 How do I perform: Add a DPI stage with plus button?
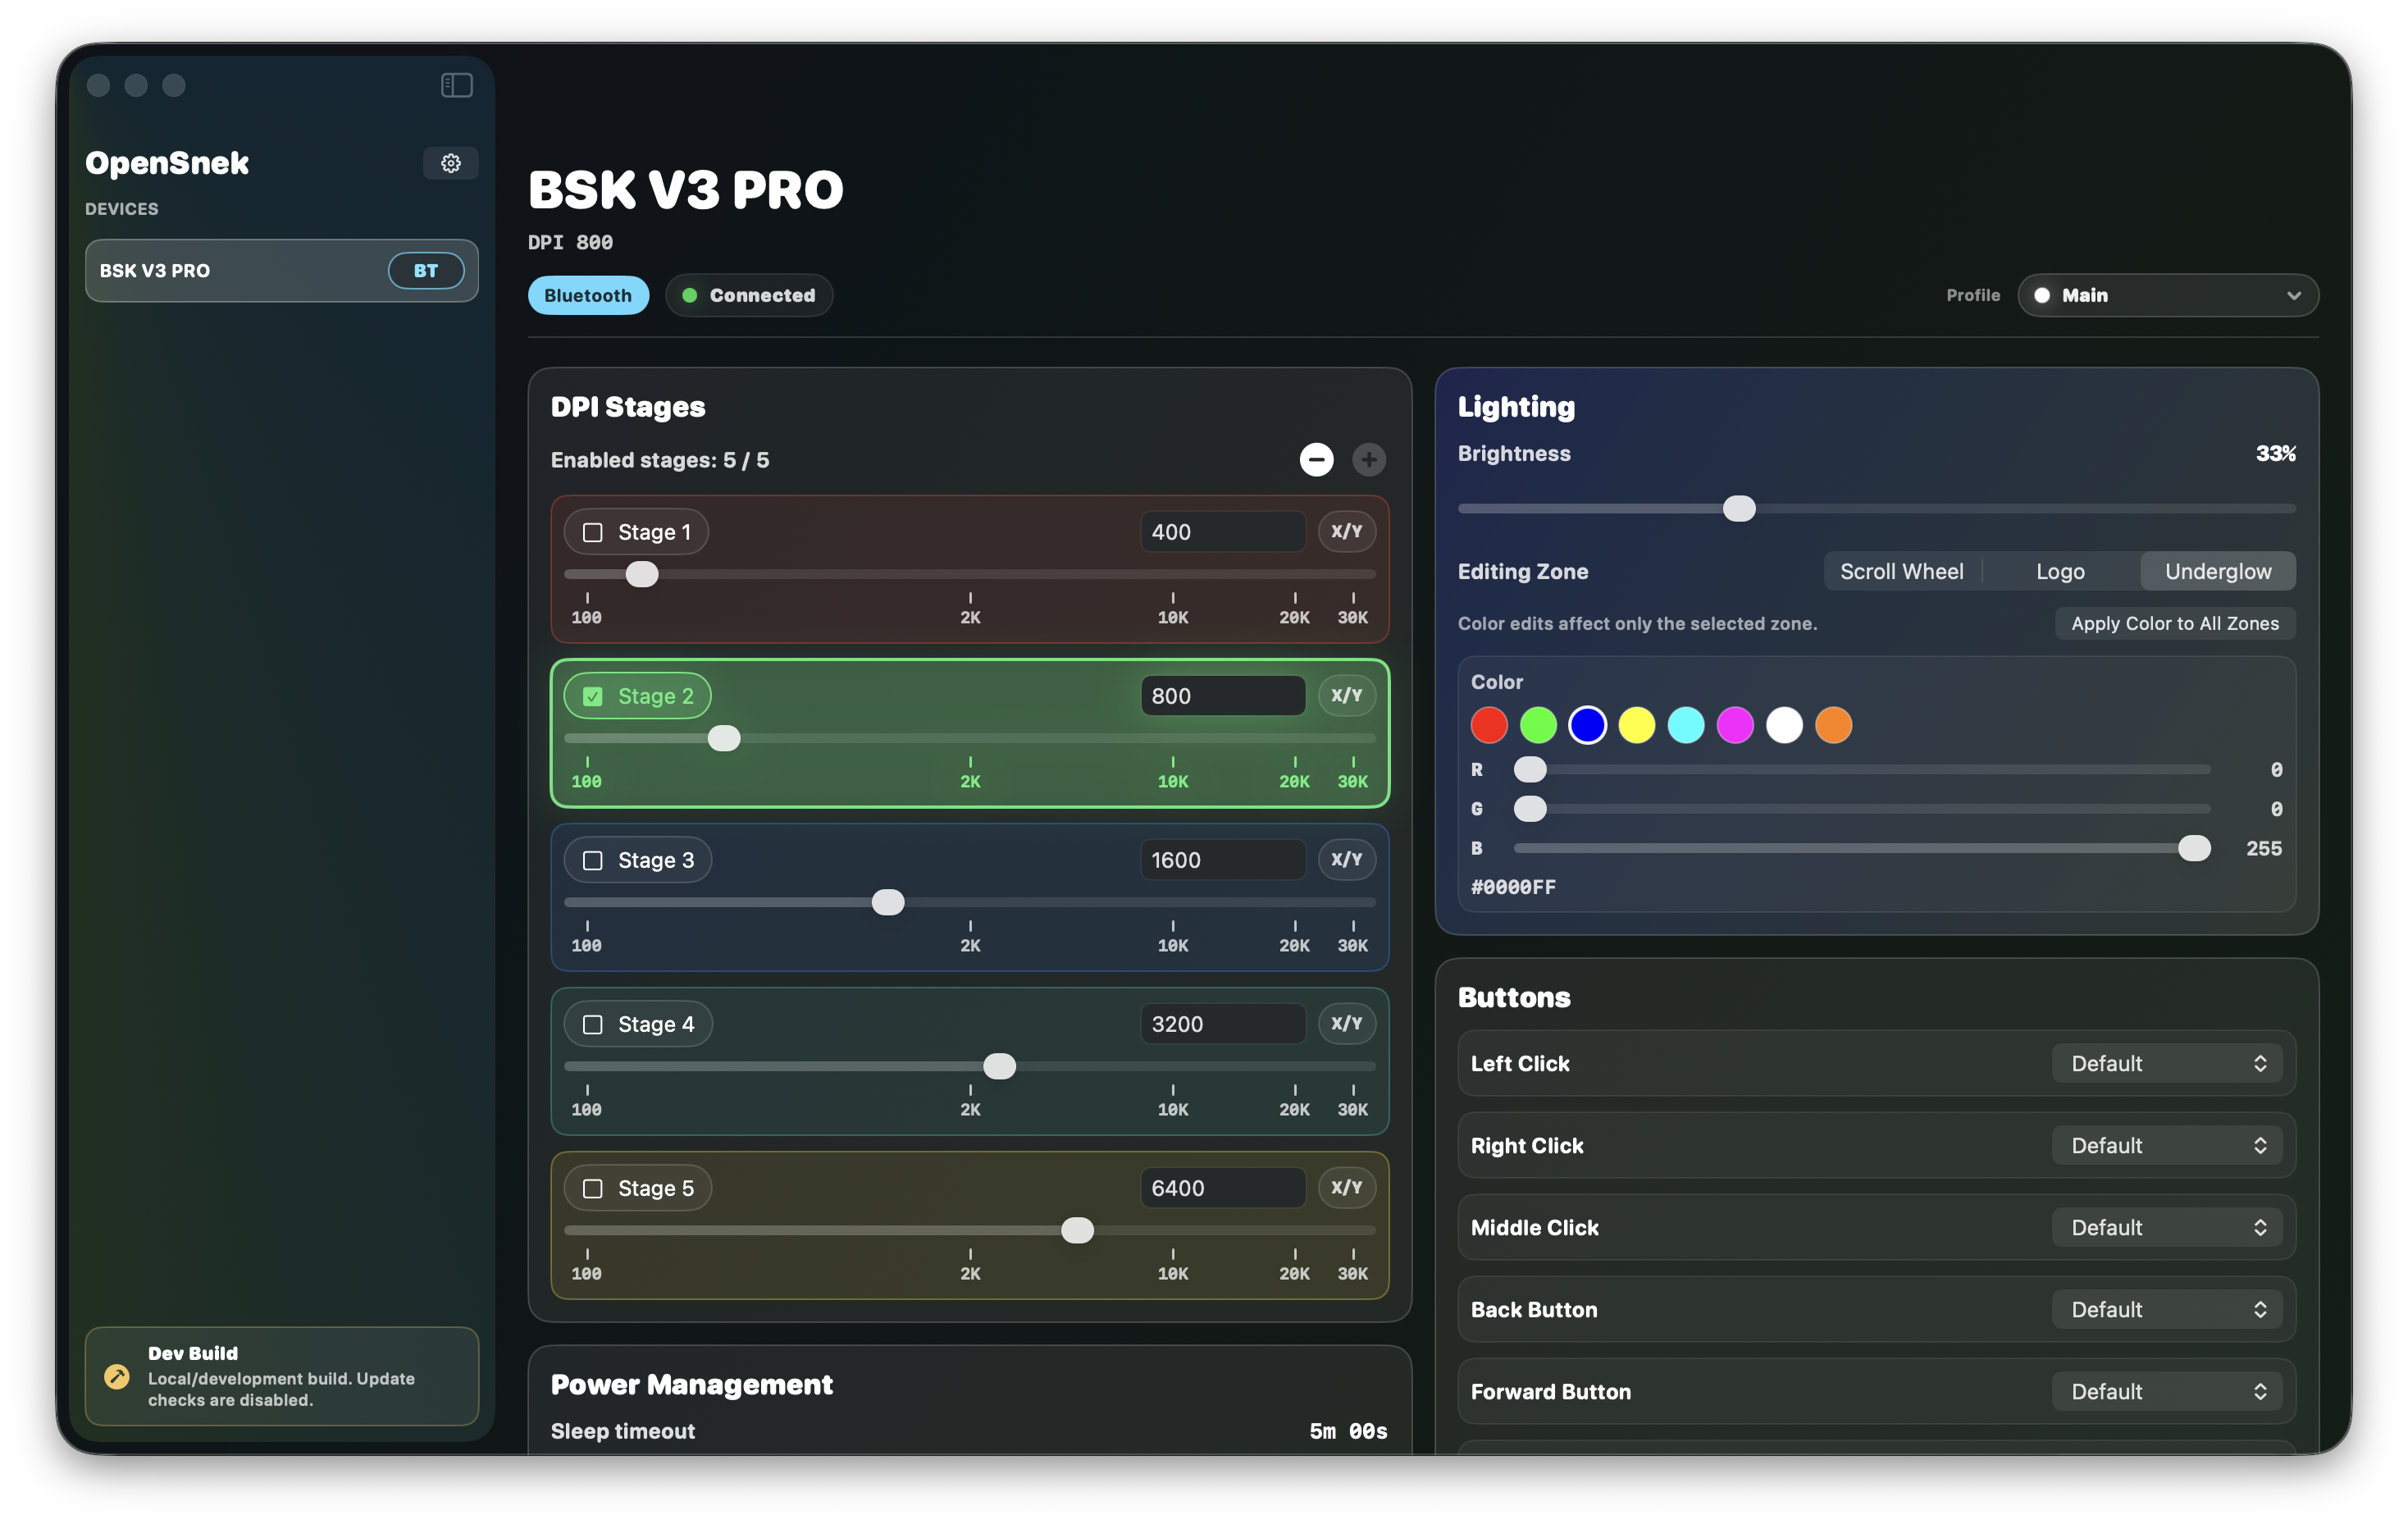[x=1369, y=460]
